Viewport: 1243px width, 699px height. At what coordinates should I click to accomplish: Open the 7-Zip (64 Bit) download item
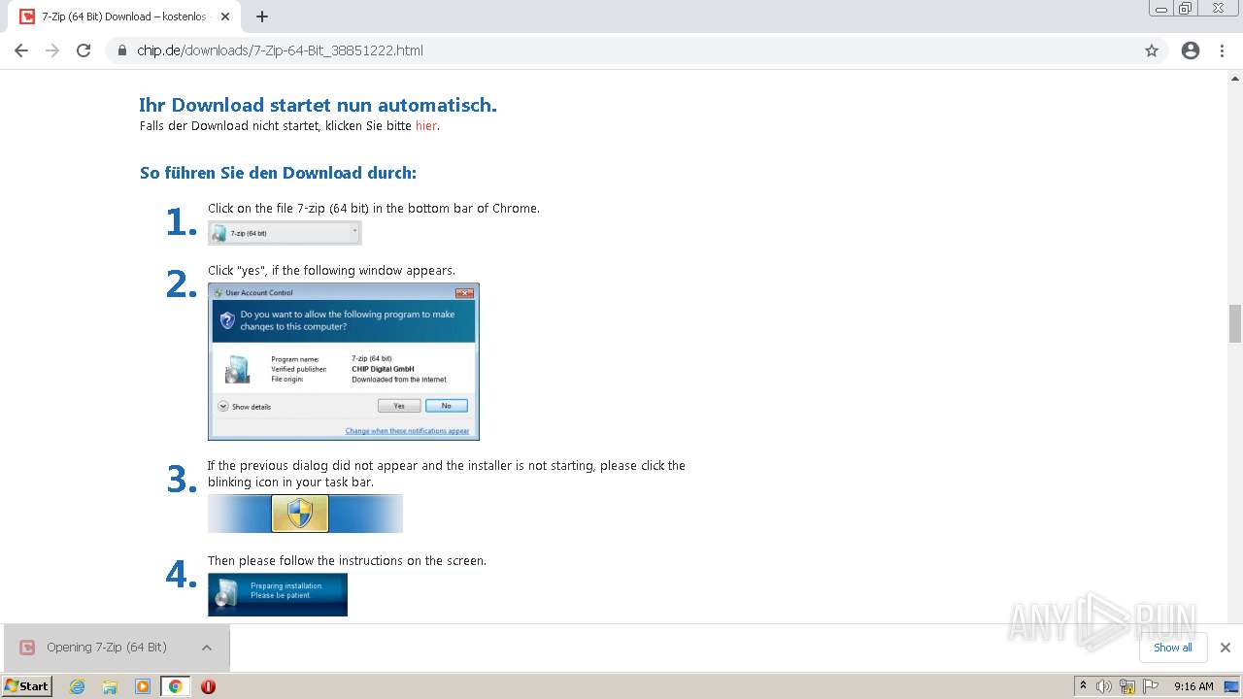pos(106,648)
